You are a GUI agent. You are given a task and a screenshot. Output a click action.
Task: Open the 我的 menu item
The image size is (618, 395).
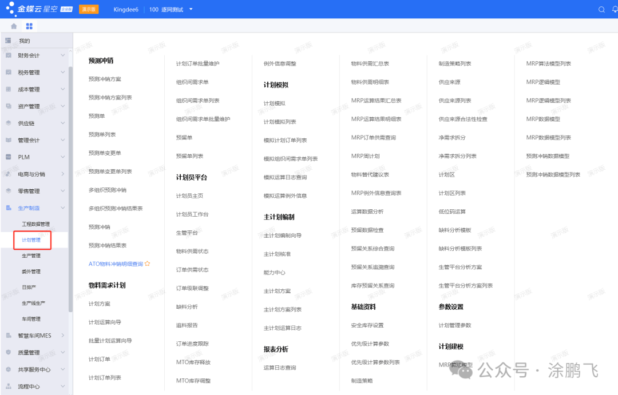(25, 41)
